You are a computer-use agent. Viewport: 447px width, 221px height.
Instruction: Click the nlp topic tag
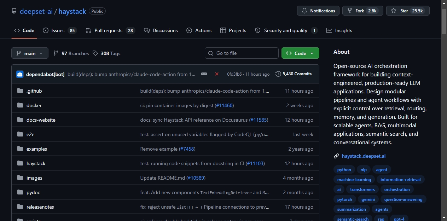[x=364, y=170]
